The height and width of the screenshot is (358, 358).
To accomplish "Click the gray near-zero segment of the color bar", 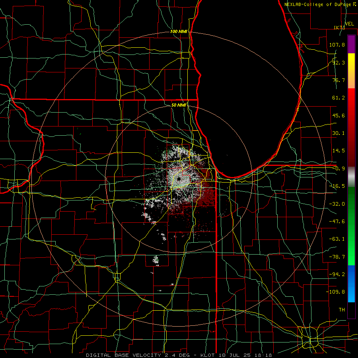I will pos(351,177).
